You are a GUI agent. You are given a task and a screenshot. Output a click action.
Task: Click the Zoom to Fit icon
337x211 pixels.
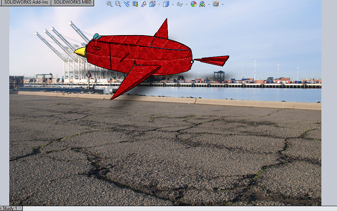pos(109,4)
